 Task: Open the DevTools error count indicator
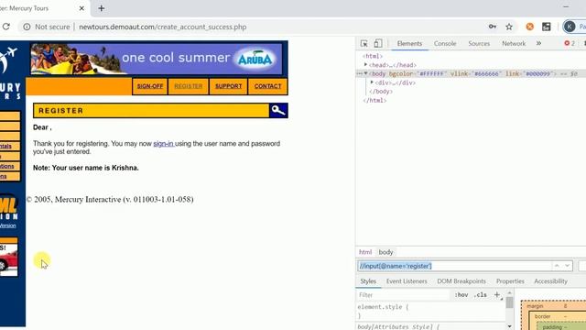click(x=570, y=43)
